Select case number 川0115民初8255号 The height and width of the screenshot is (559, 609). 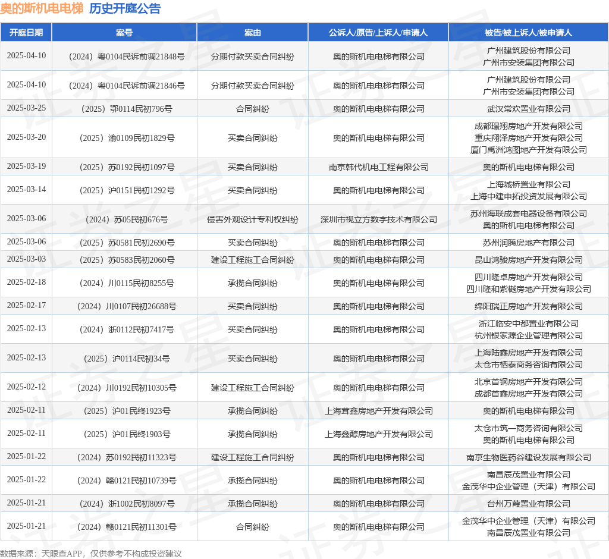point(127,284)
